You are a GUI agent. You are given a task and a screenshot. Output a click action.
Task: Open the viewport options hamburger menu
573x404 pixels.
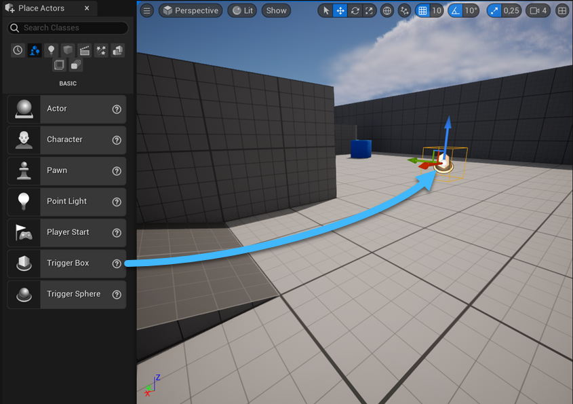click(146, 11)
